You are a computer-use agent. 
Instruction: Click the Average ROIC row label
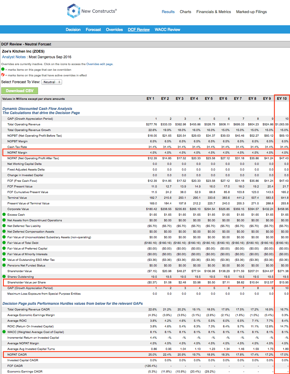coord(18,321)
